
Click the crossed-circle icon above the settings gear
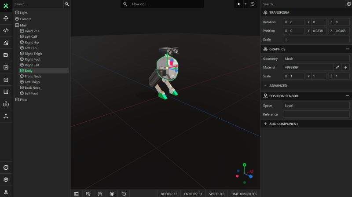click(6, 168)
